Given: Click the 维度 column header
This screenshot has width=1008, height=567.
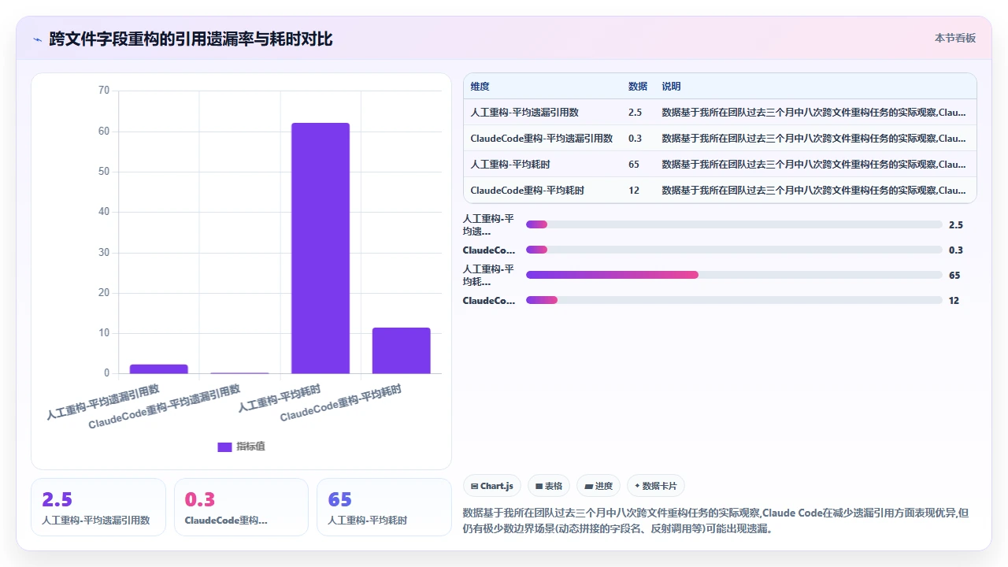Looking at the screenshot, I should coord(480,87).
